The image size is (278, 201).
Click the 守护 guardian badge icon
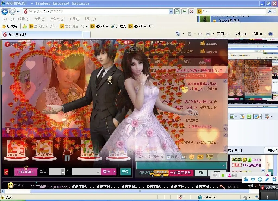click(210, 156)
